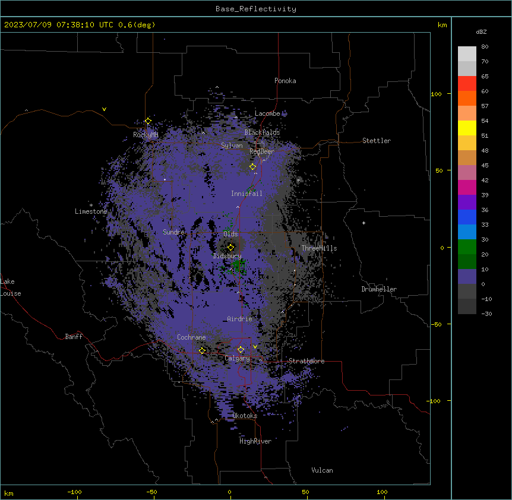Image resolution: width=512 pixels, height=500 pixels.
Task: Select the light gray 80 dBZ swatch
Action: (467, 53)
